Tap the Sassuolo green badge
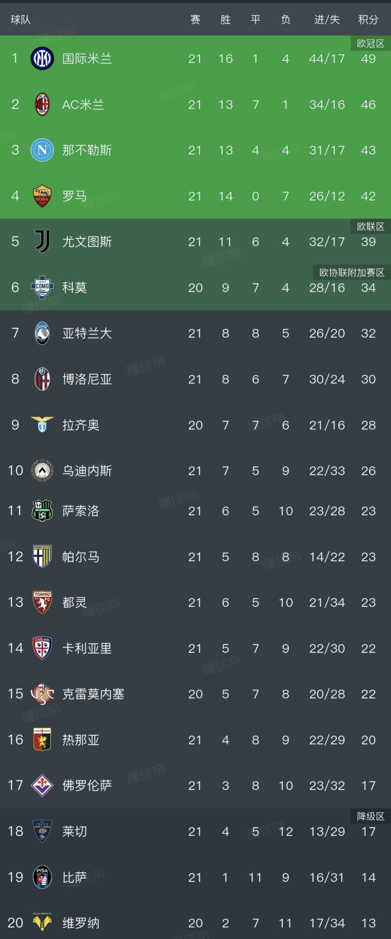Viewport: 391px width, 939px height. (x=42, y=511)
